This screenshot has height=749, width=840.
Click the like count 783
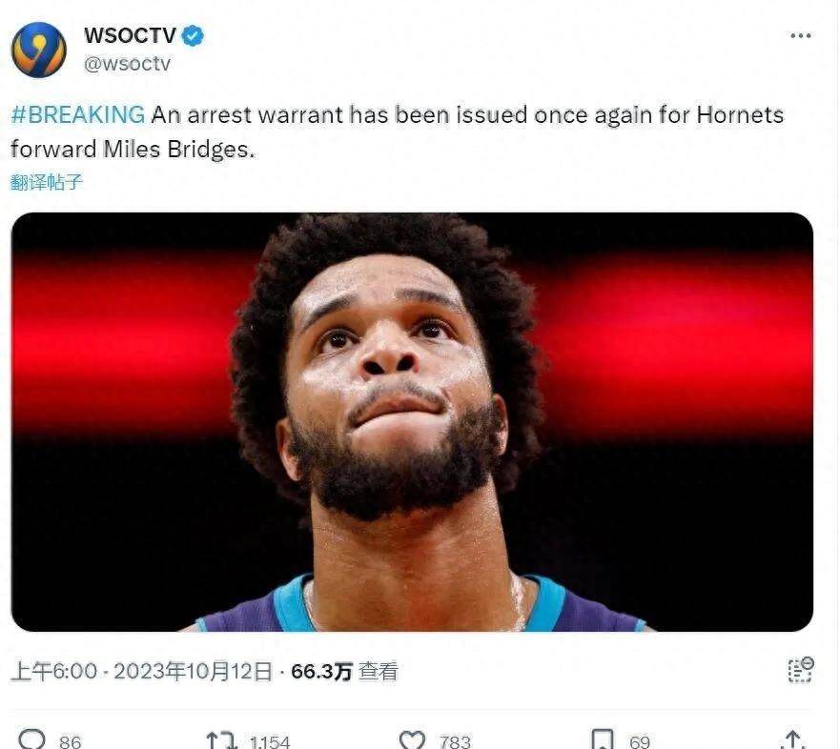455,742
